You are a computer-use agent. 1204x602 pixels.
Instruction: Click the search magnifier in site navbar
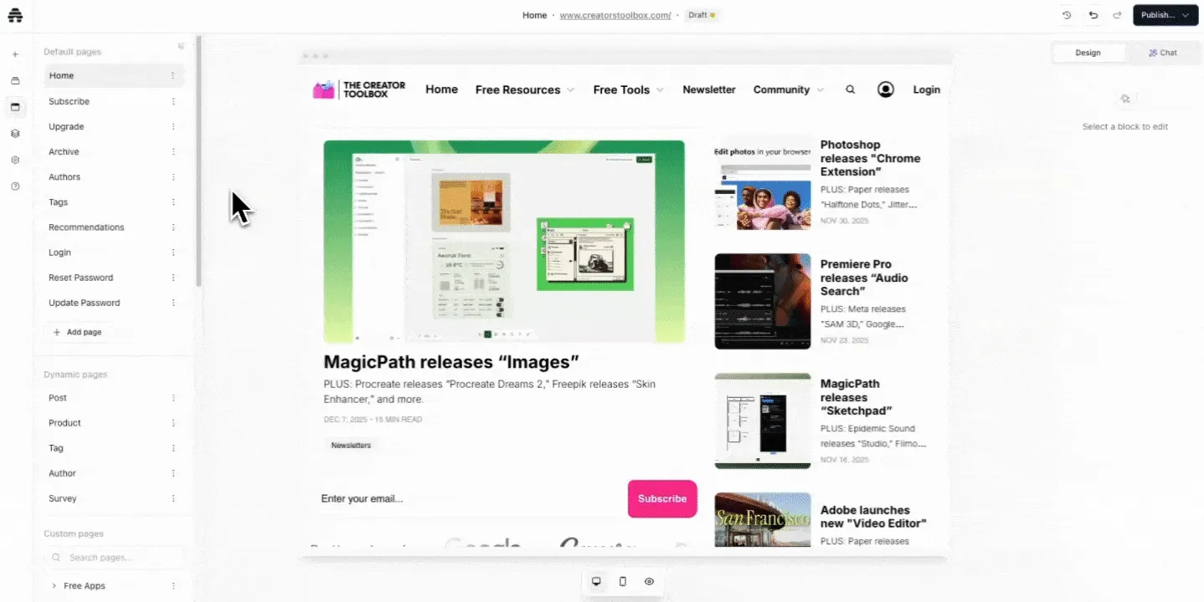850,89
